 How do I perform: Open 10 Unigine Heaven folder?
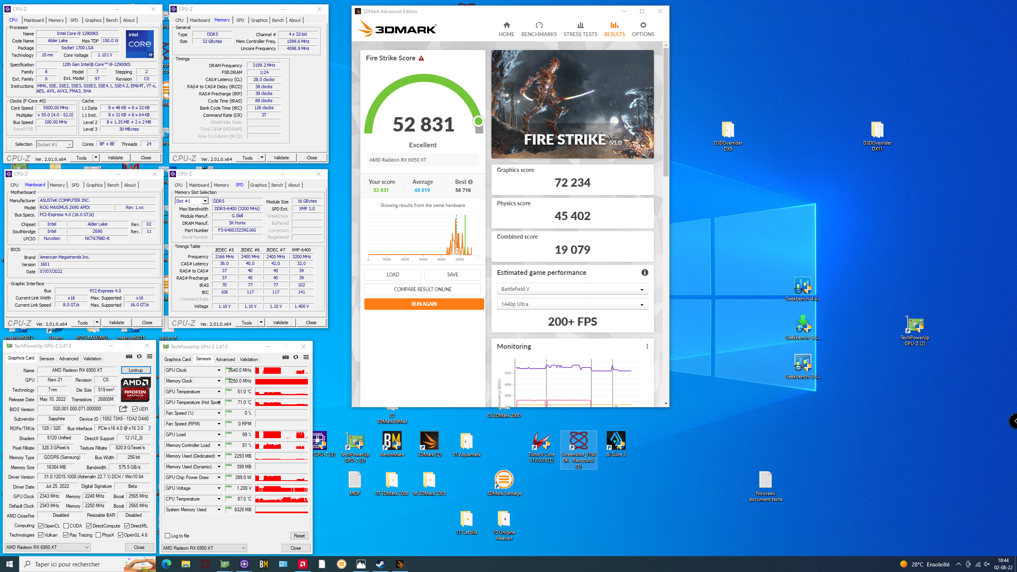pyautogui.click(x=504, y=525)
